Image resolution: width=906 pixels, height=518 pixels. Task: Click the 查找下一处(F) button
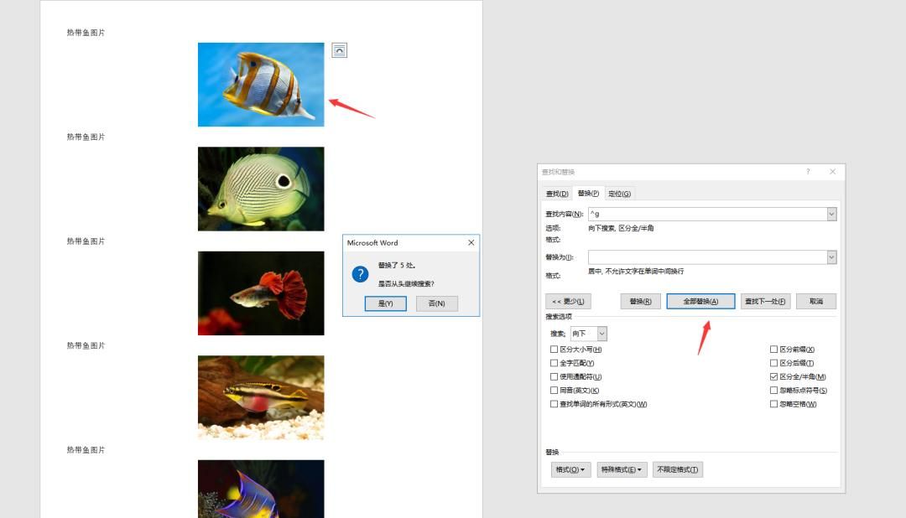click(764, 302)
